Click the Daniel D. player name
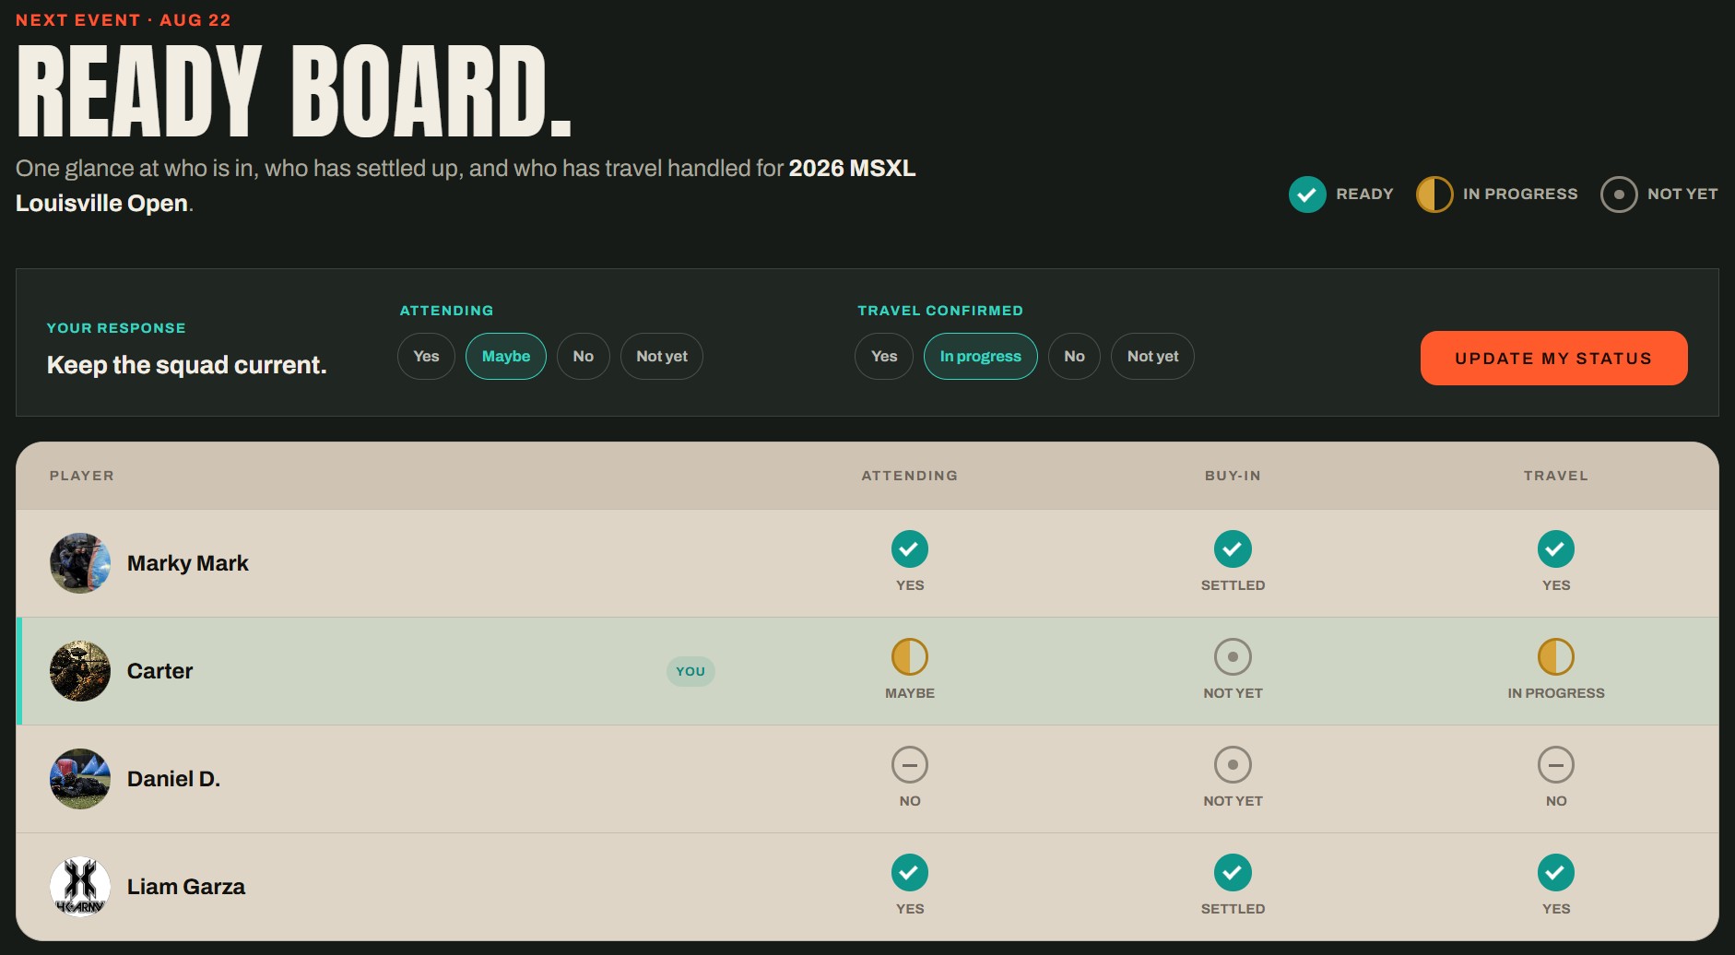 pos(173,779)
